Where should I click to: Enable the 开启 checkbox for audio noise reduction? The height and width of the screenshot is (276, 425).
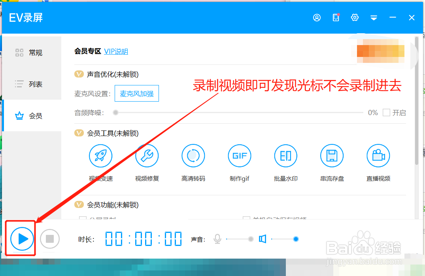386,112
